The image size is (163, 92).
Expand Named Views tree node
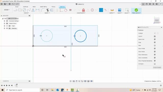[x=5, y=24]
